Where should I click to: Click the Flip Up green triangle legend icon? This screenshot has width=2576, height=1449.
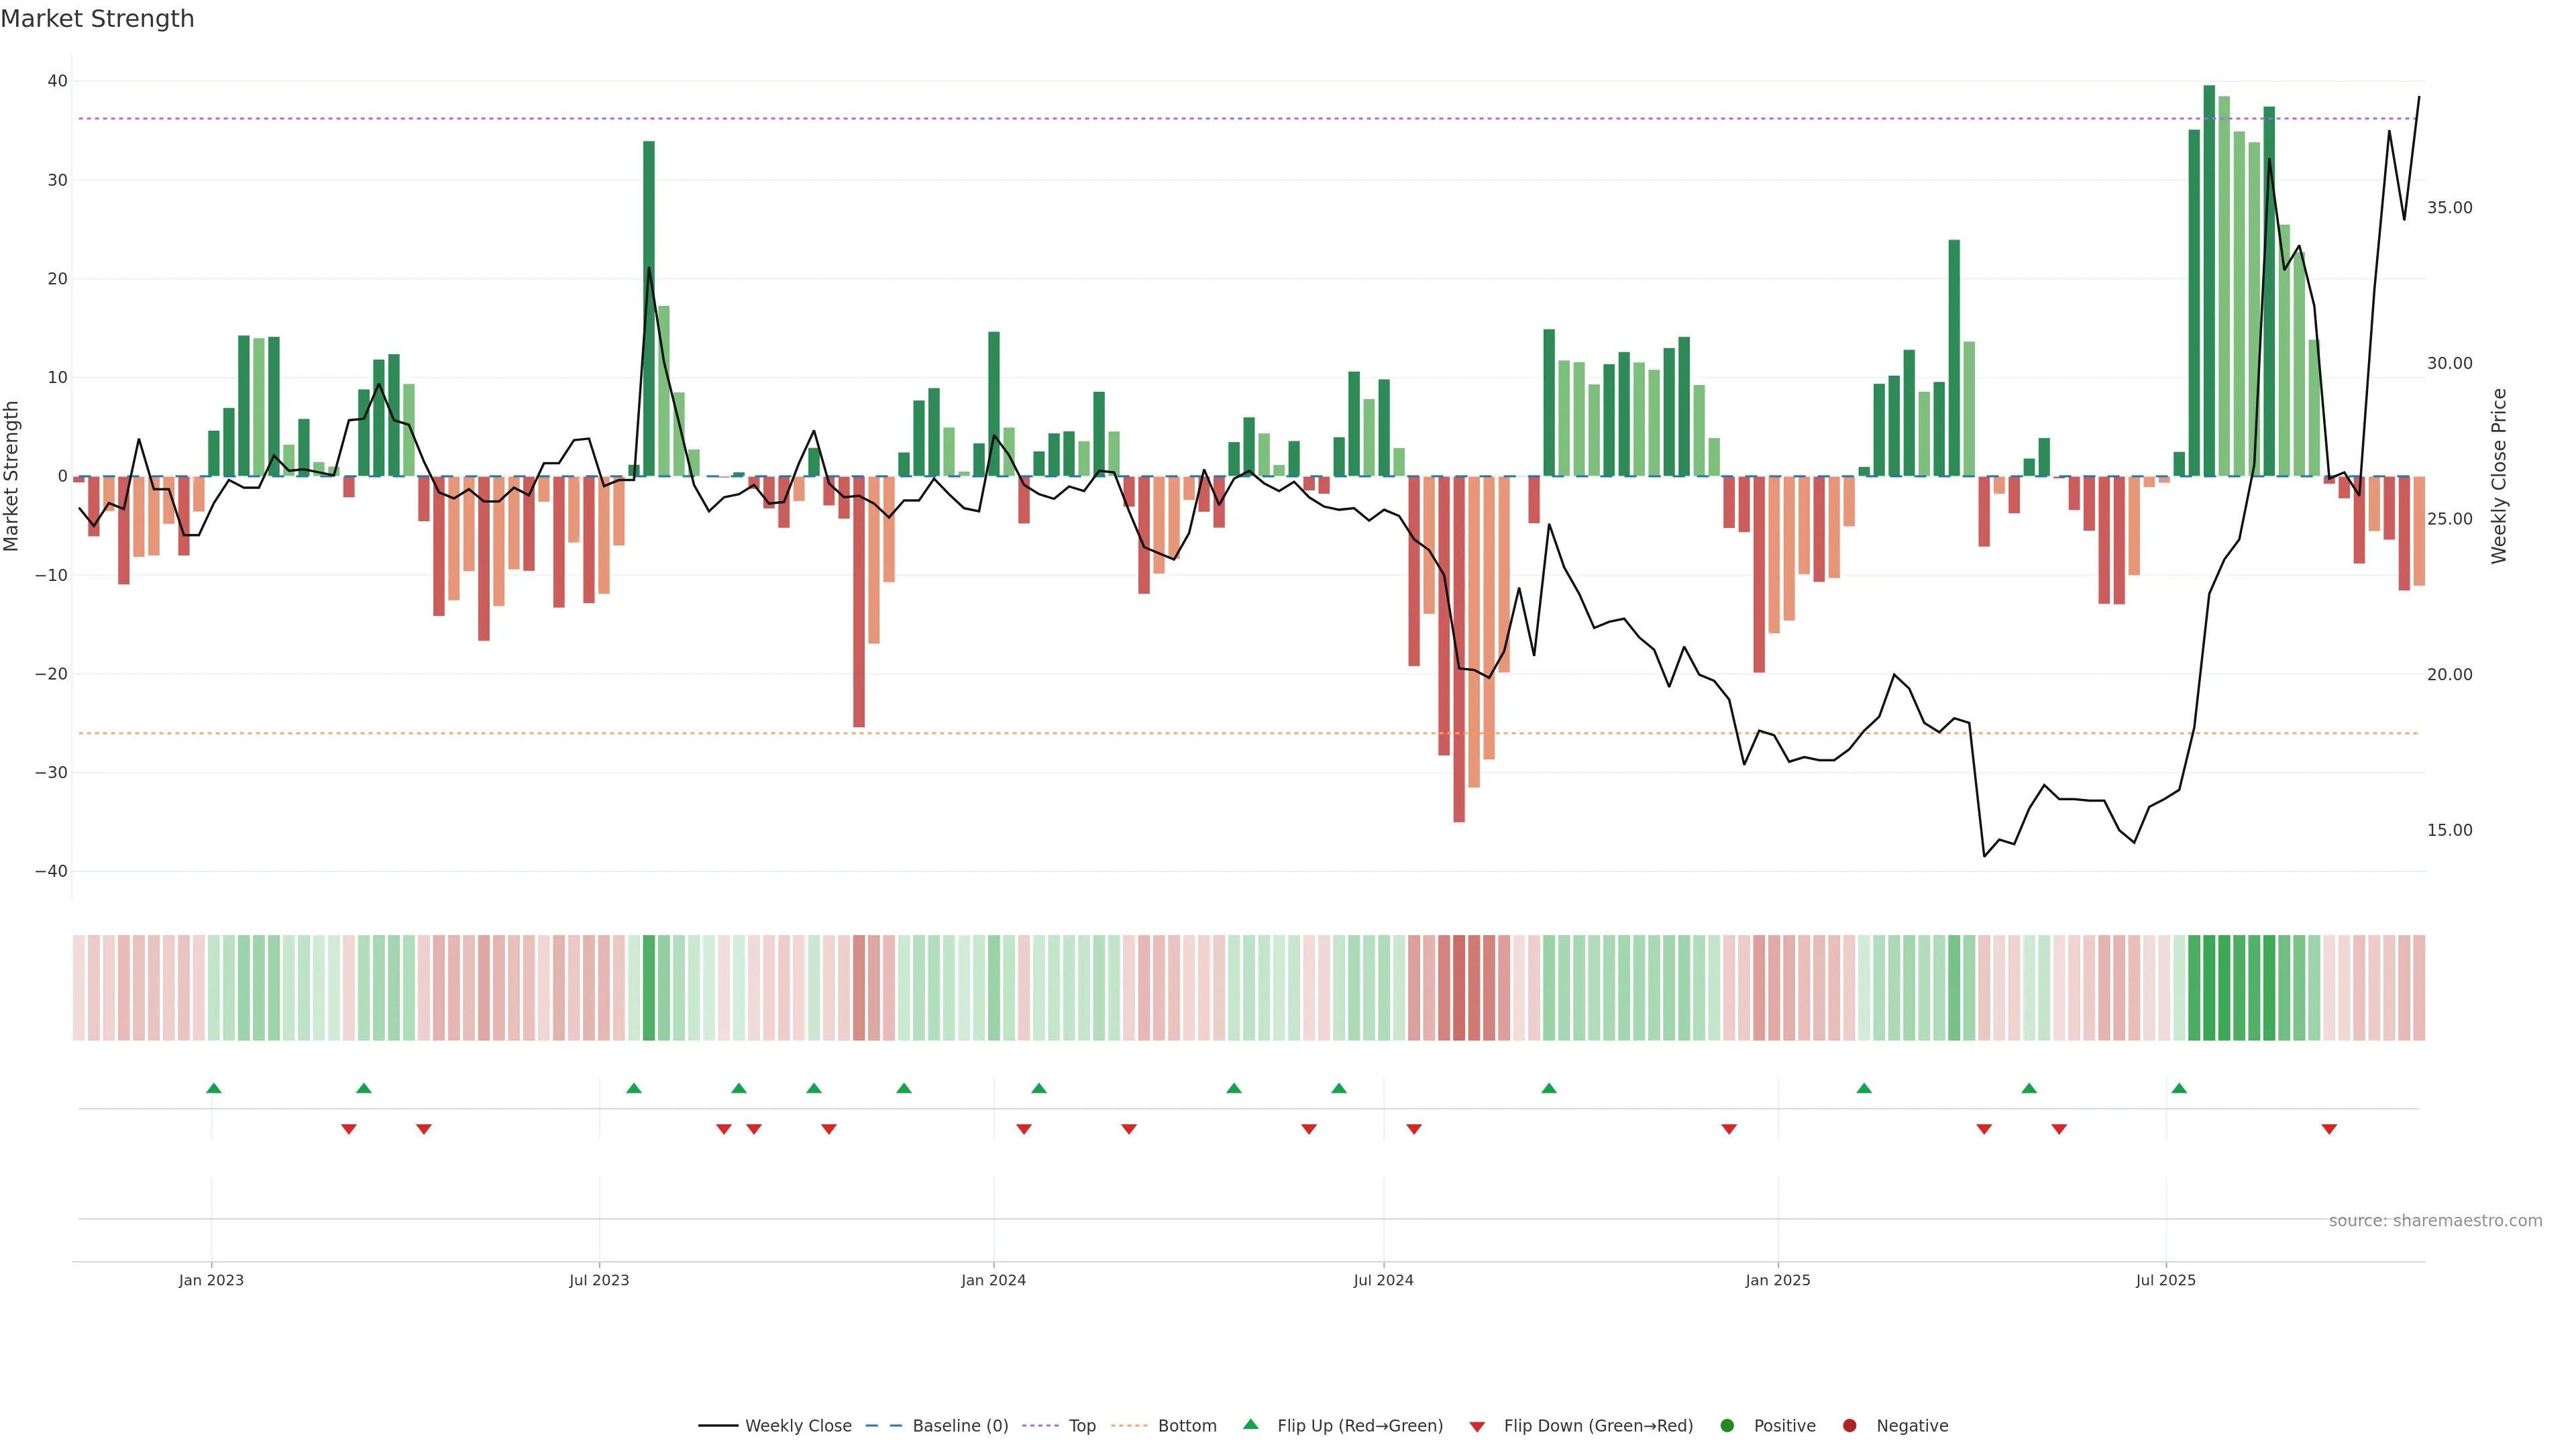point(1250,1425)
